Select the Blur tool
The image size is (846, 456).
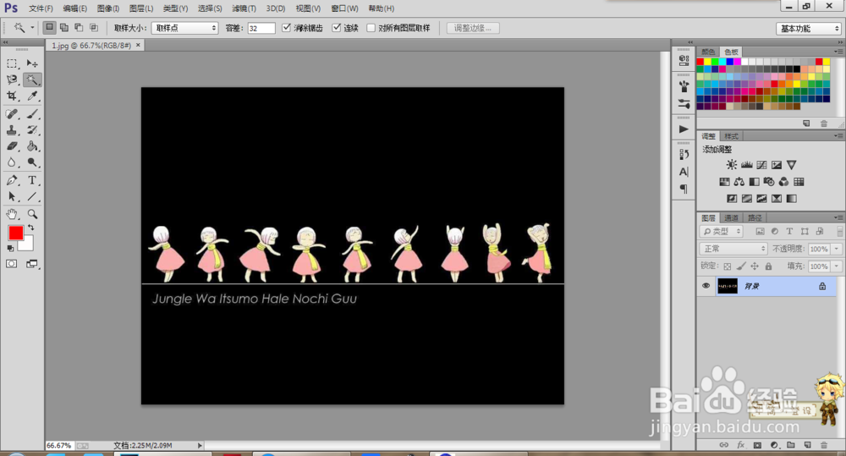tap(12, 162)
